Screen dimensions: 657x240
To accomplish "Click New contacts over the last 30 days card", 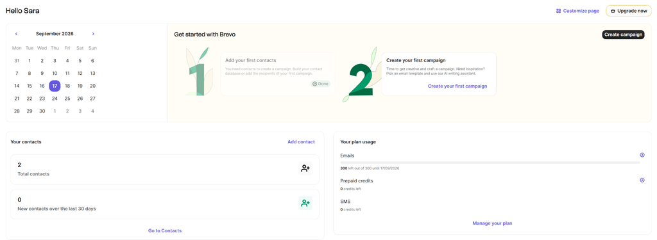I will (x=165, y=204).
